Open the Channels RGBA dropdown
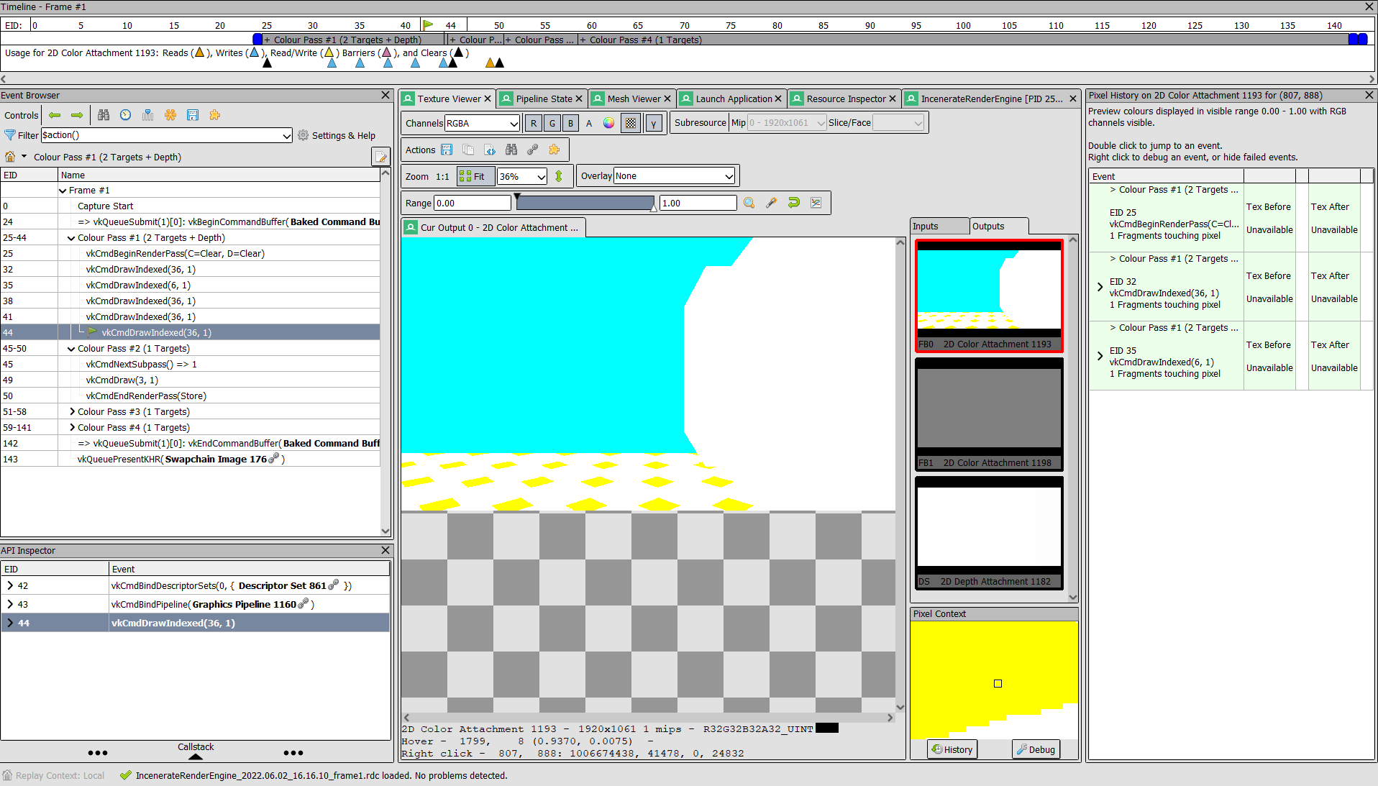Screen dimensions: 1378x786 point(482,123)
